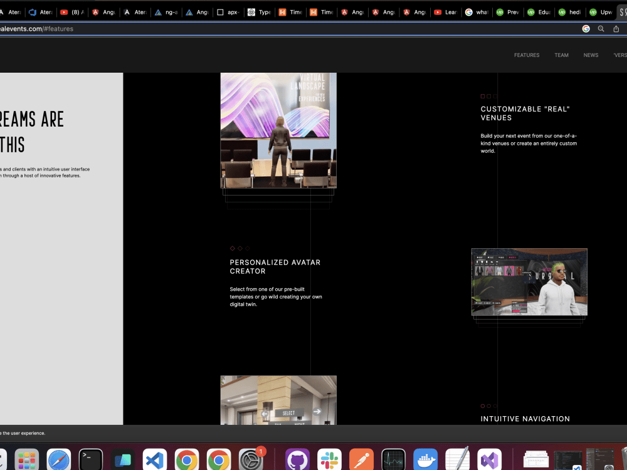Select a diamond indicator above Intuitive Navigation
Viewport: 627px width, 470px height.
pyautogui.click(x=482, y=405)
